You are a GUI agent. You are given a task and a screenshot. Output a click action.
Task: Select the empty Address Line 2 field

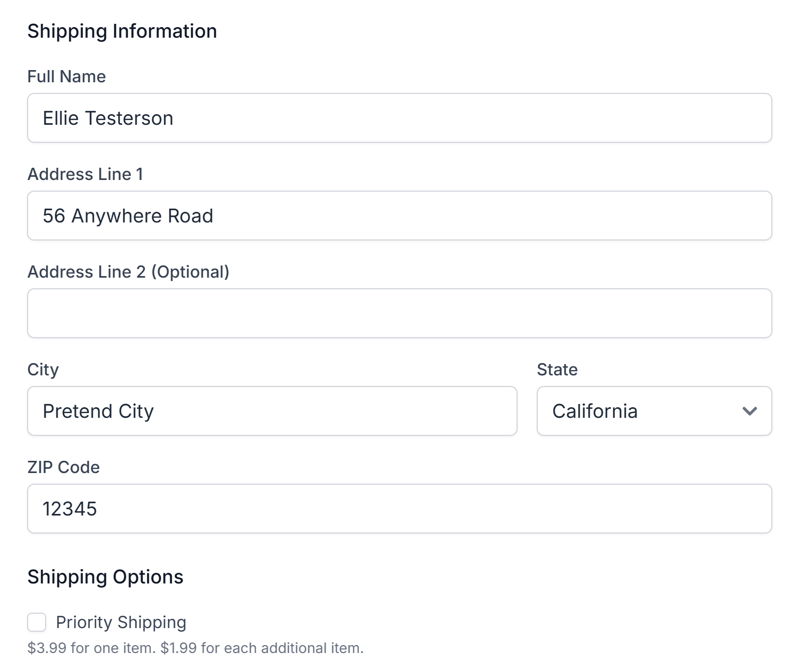[399, 313]
